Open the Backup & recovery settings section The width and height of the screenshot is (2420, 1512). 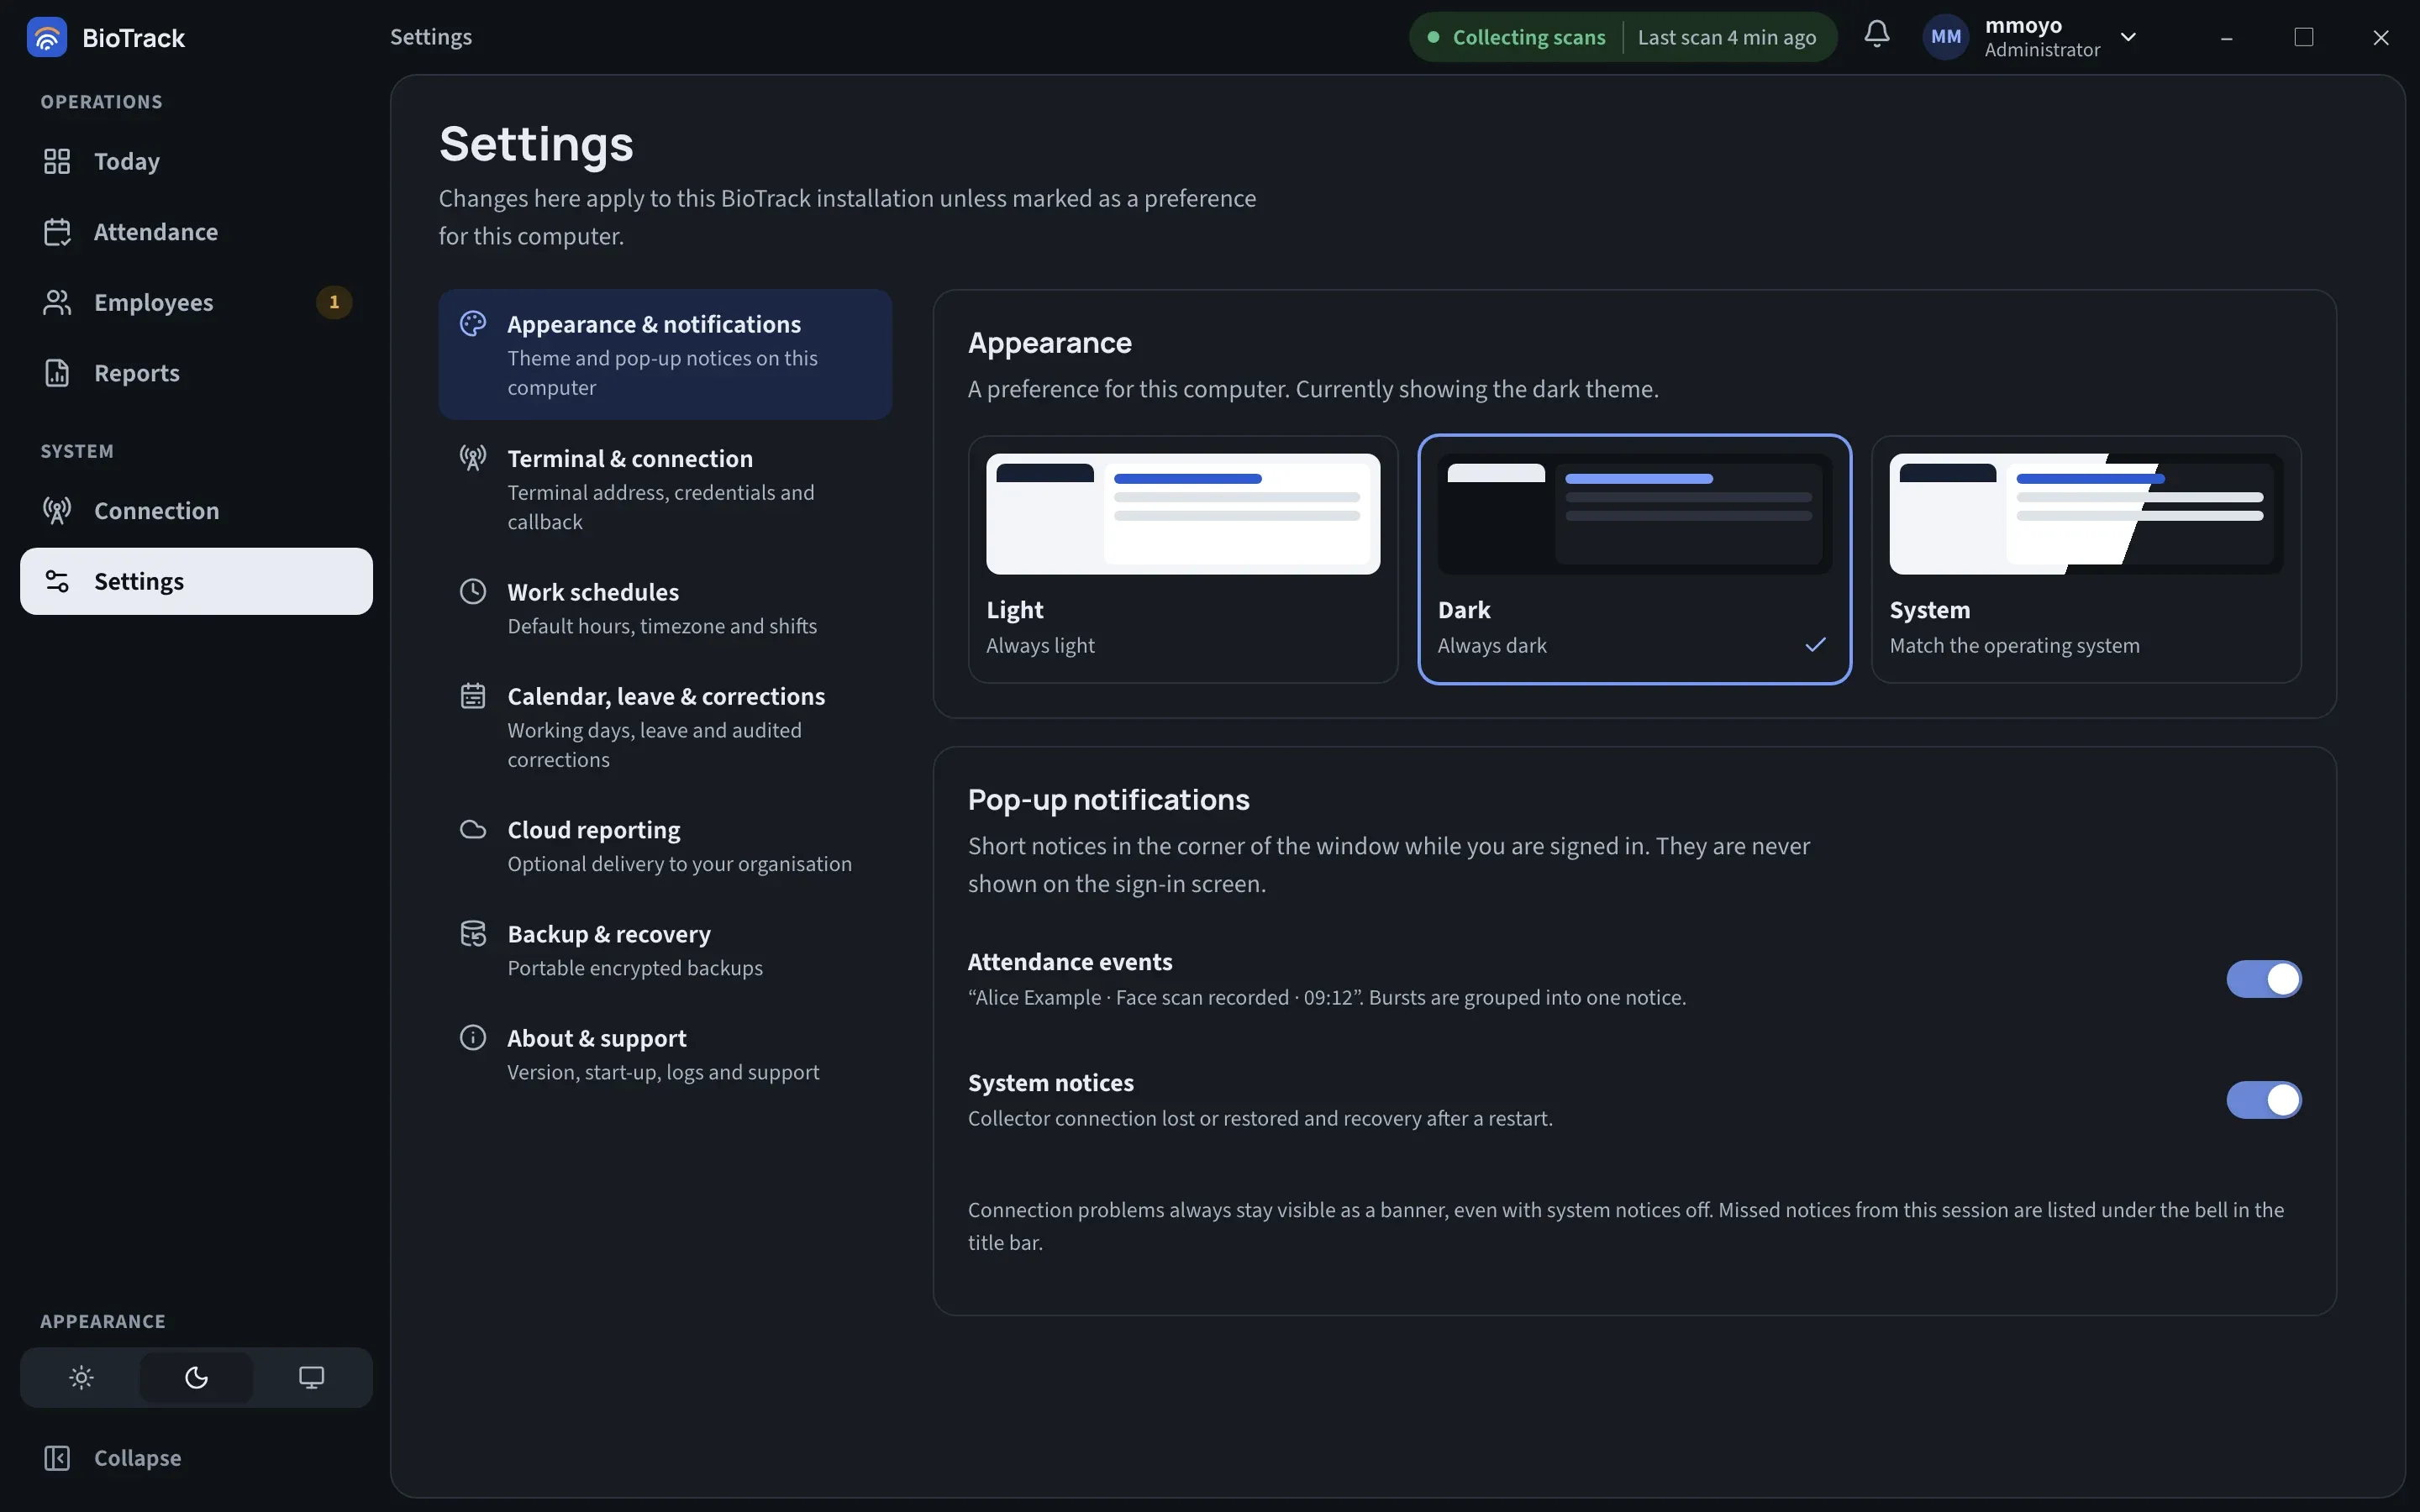[665, 949]
